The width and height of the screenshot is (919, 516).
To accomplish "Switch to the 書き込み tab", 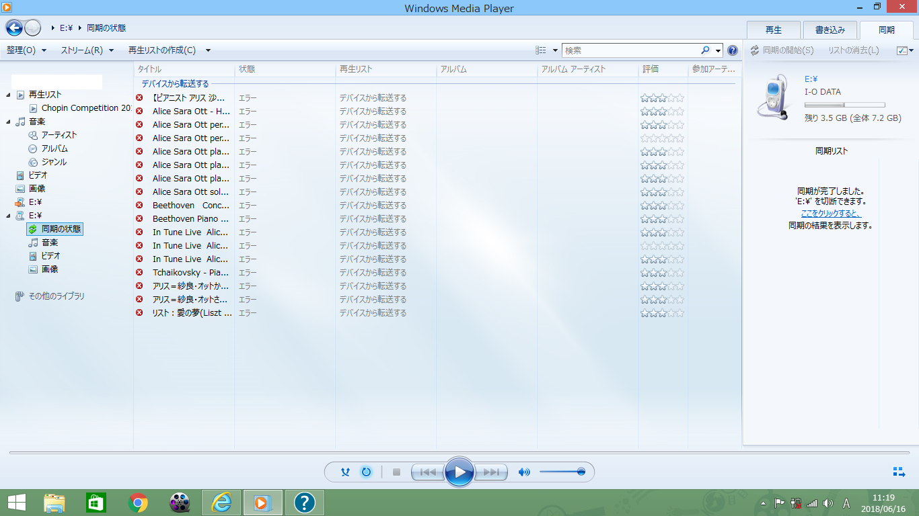I will pyautogui.click(x=830, y=30).
